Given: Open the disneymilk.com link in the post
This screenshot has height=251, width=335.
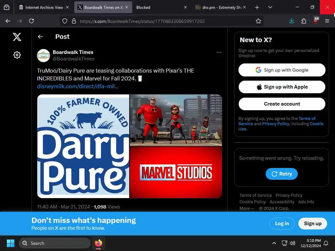Looking at the screenshot, I should [78, 86].
